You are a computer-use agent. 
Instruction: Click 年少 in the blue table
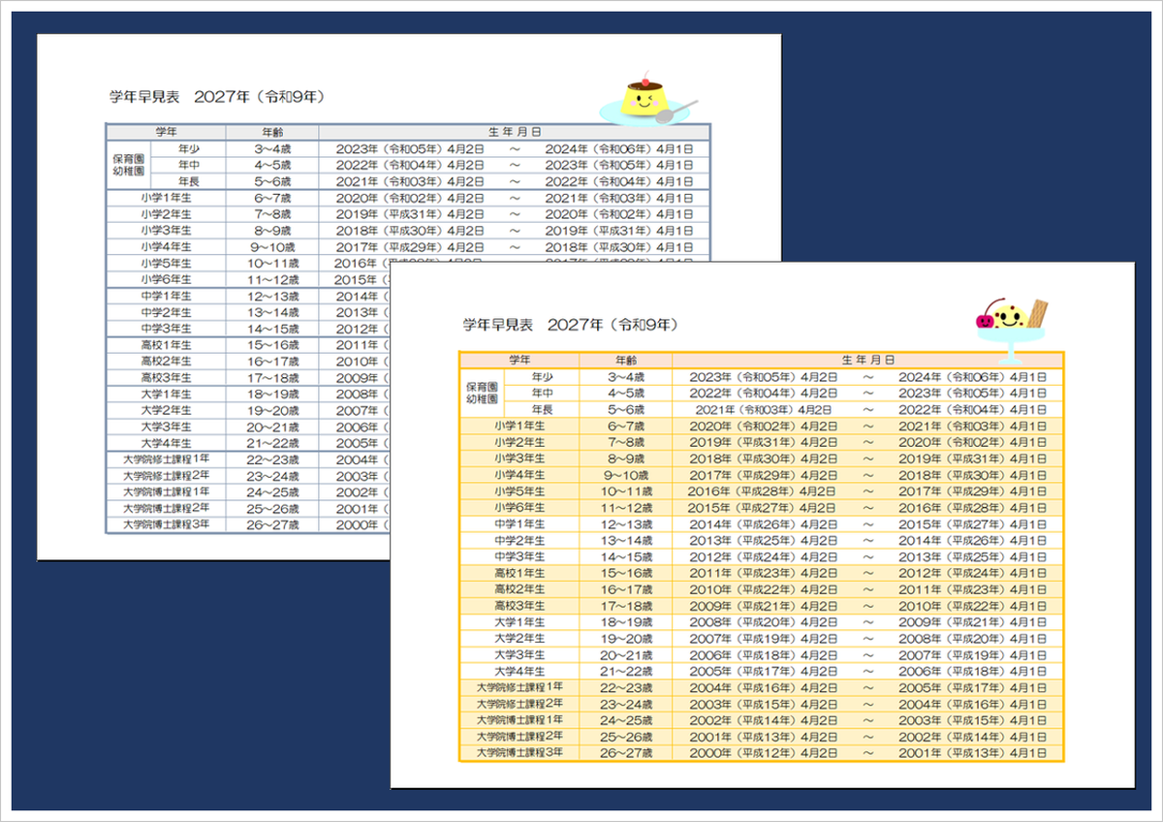(188, 149)
